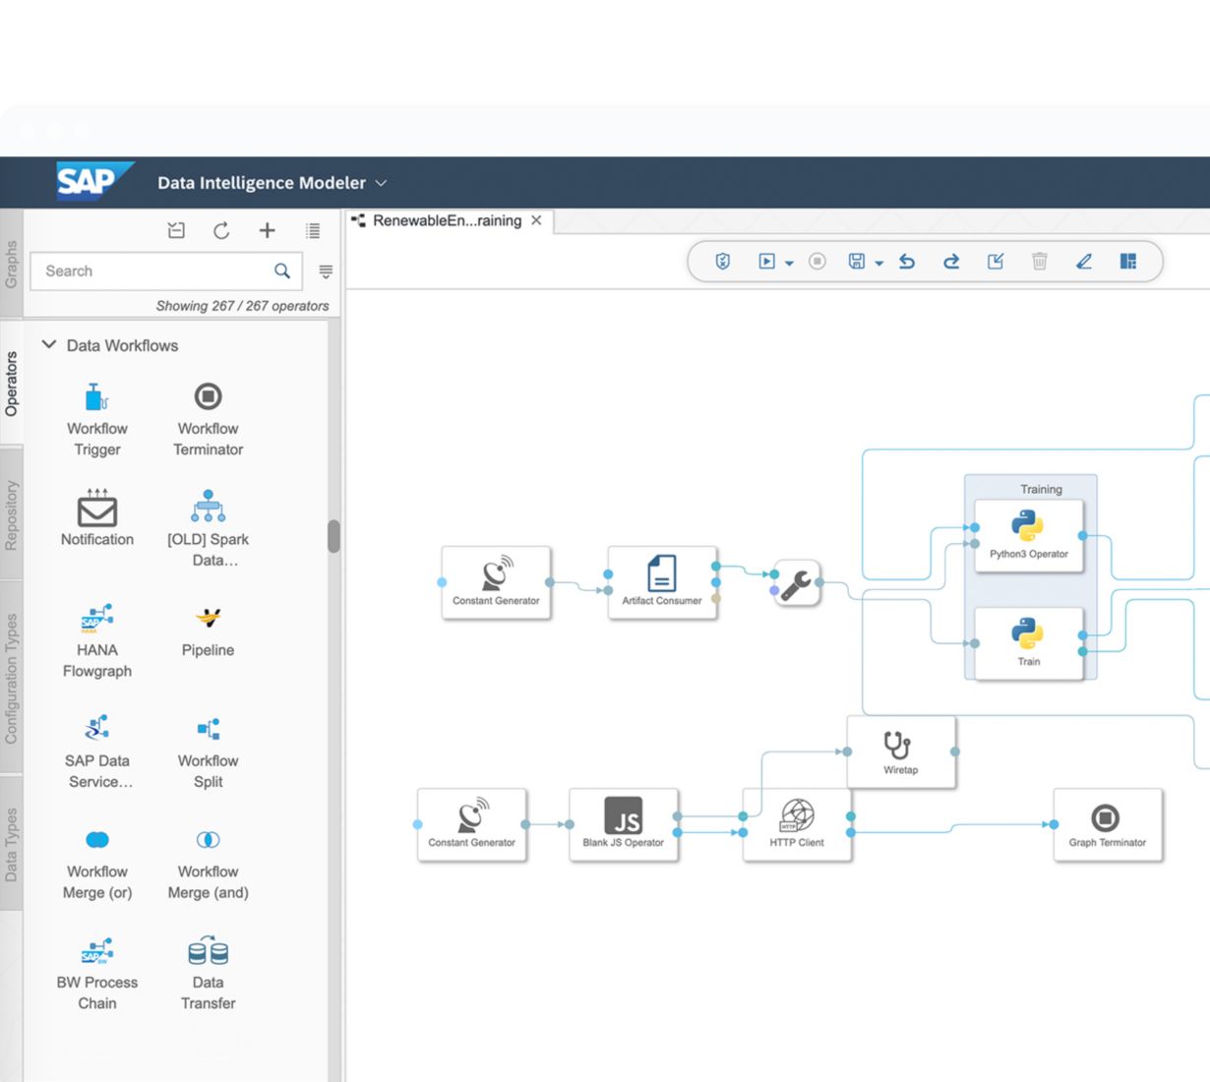Screen dimensions: 1210x1082
Task: Collapse the Data Workflows category
Action: 49,345
